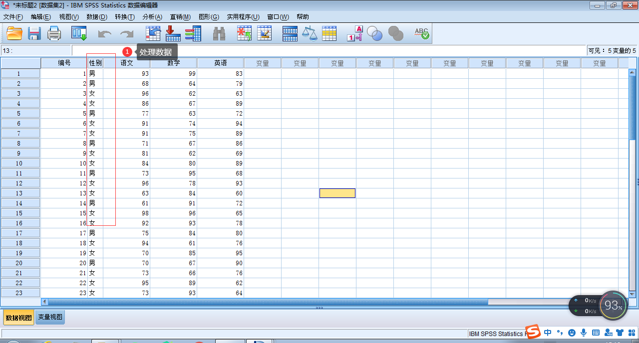The width and height of the screenshot is (639, 343).
Task: Open the 数据(D) menu
Action: (97, 17)
